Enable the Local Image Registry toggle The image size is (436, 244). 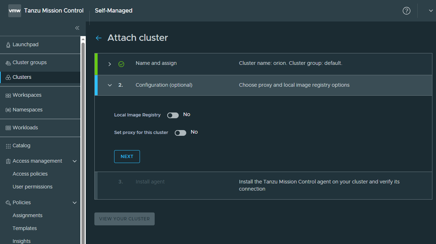point(173,115)
